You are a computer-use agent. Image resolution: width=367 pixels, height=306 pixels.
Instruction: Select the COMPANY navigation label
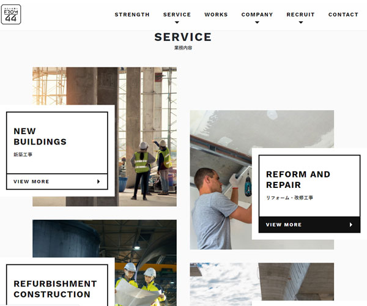click(257, 15)
